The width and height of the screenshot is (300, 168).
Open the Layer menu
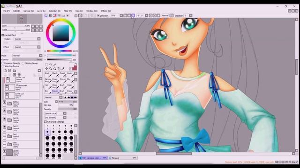(41, 11)
